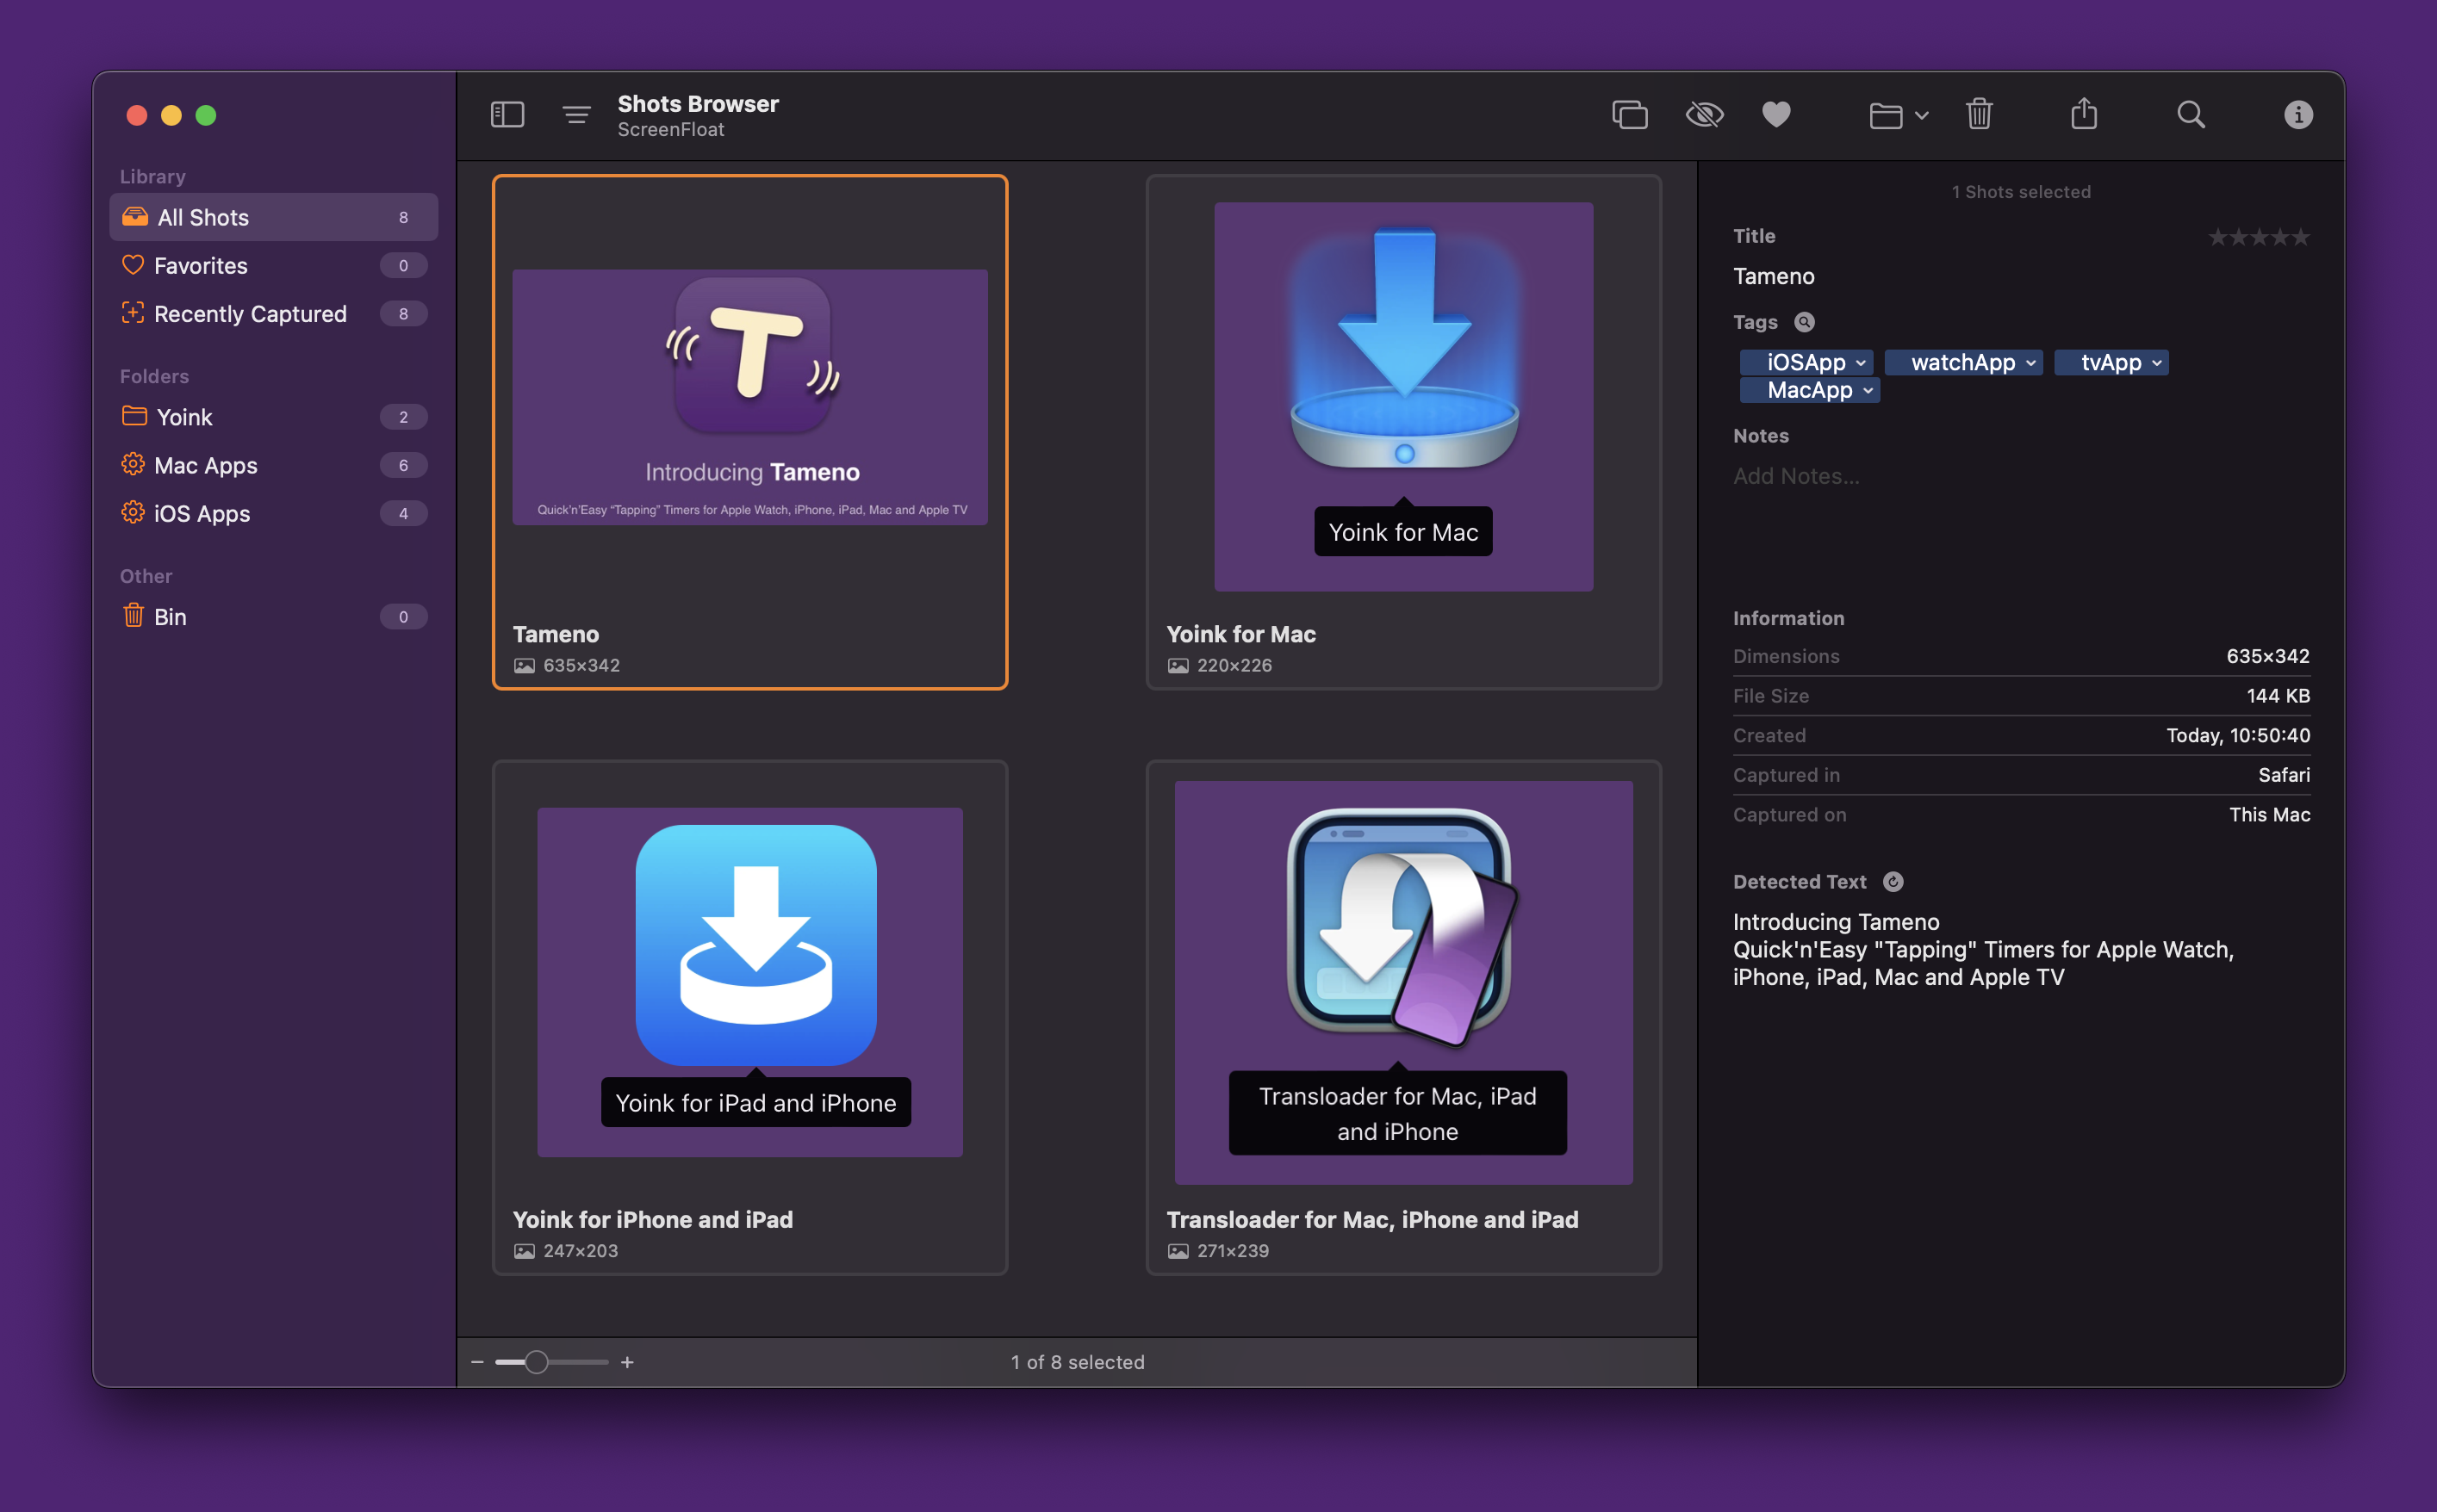
Task: Select the Tameno shot thumbnail
Action: pos(749,397)
